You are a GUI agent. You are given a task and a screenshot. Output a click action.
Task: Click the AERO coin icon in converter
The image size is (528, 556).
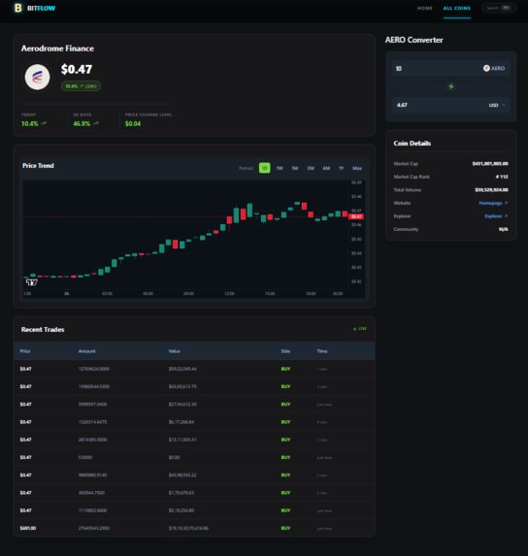[486, 68]
